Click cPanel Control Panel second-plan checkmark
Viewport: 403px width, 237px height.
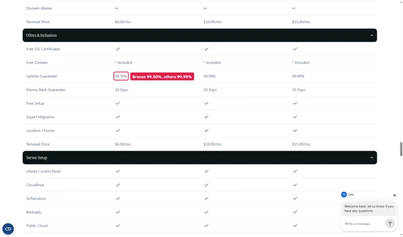pos(207,171)
